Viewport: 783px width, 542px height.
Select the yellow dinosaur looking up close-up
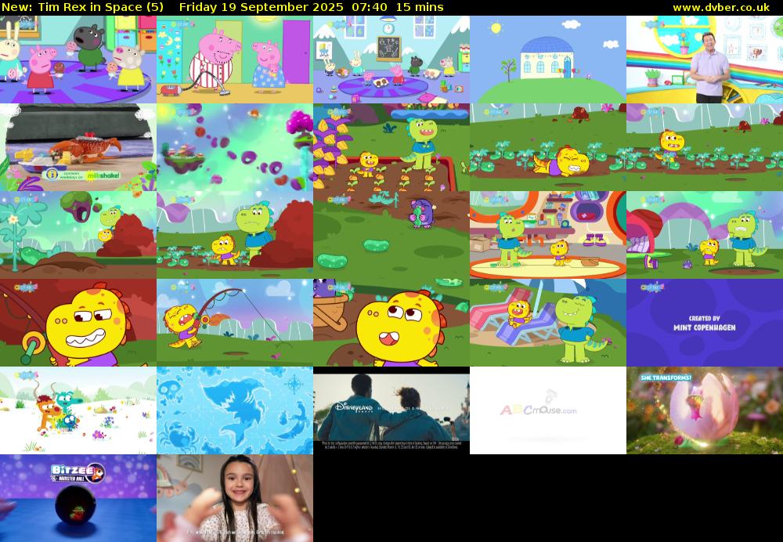tap(391, 323)
